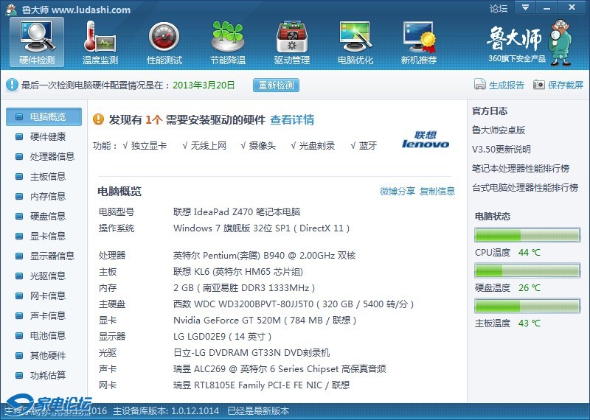Open the 硬件检测 hardware detection icon
The width and height of the screenshot is (590, 420).
[x=37, y=37]
